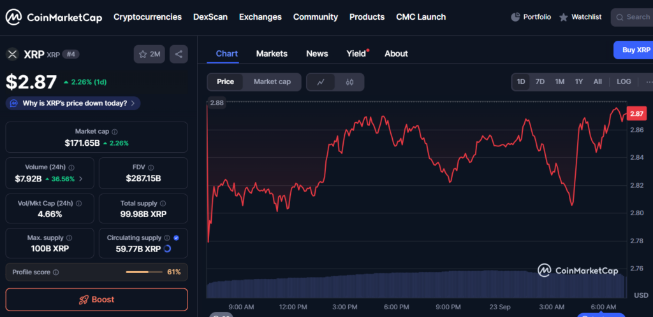
Task: Set chart range to 1M
Action: (560, 82)
